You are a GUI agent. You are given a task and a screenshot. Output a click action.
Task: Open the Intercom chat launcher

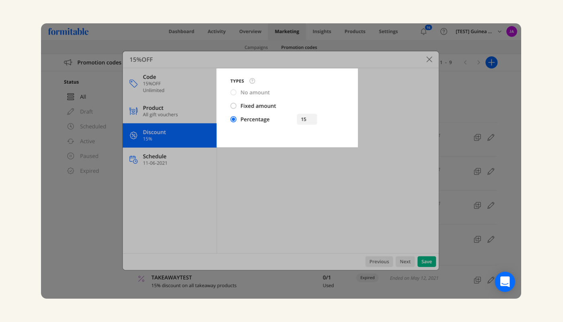(505, 282)
